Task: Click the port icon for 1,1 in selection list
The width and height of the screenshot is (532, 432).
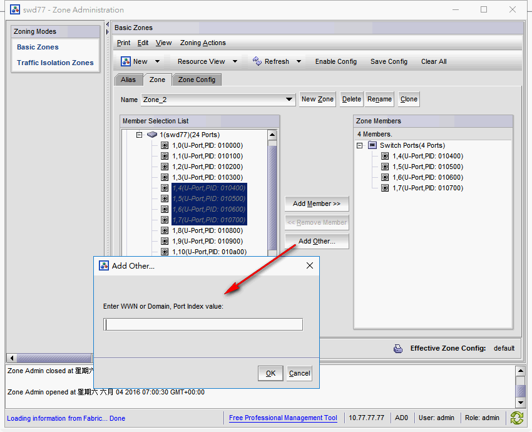Action: [x=165, y=156]
